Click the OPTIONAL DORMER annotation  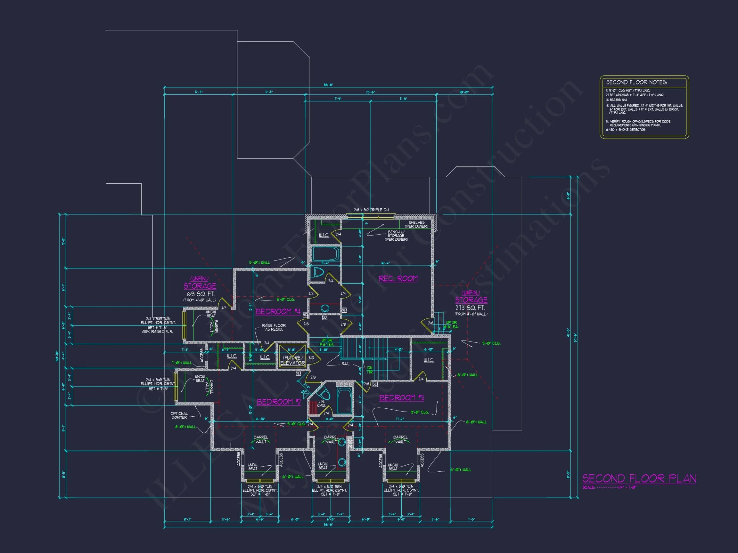pos(179,415)
